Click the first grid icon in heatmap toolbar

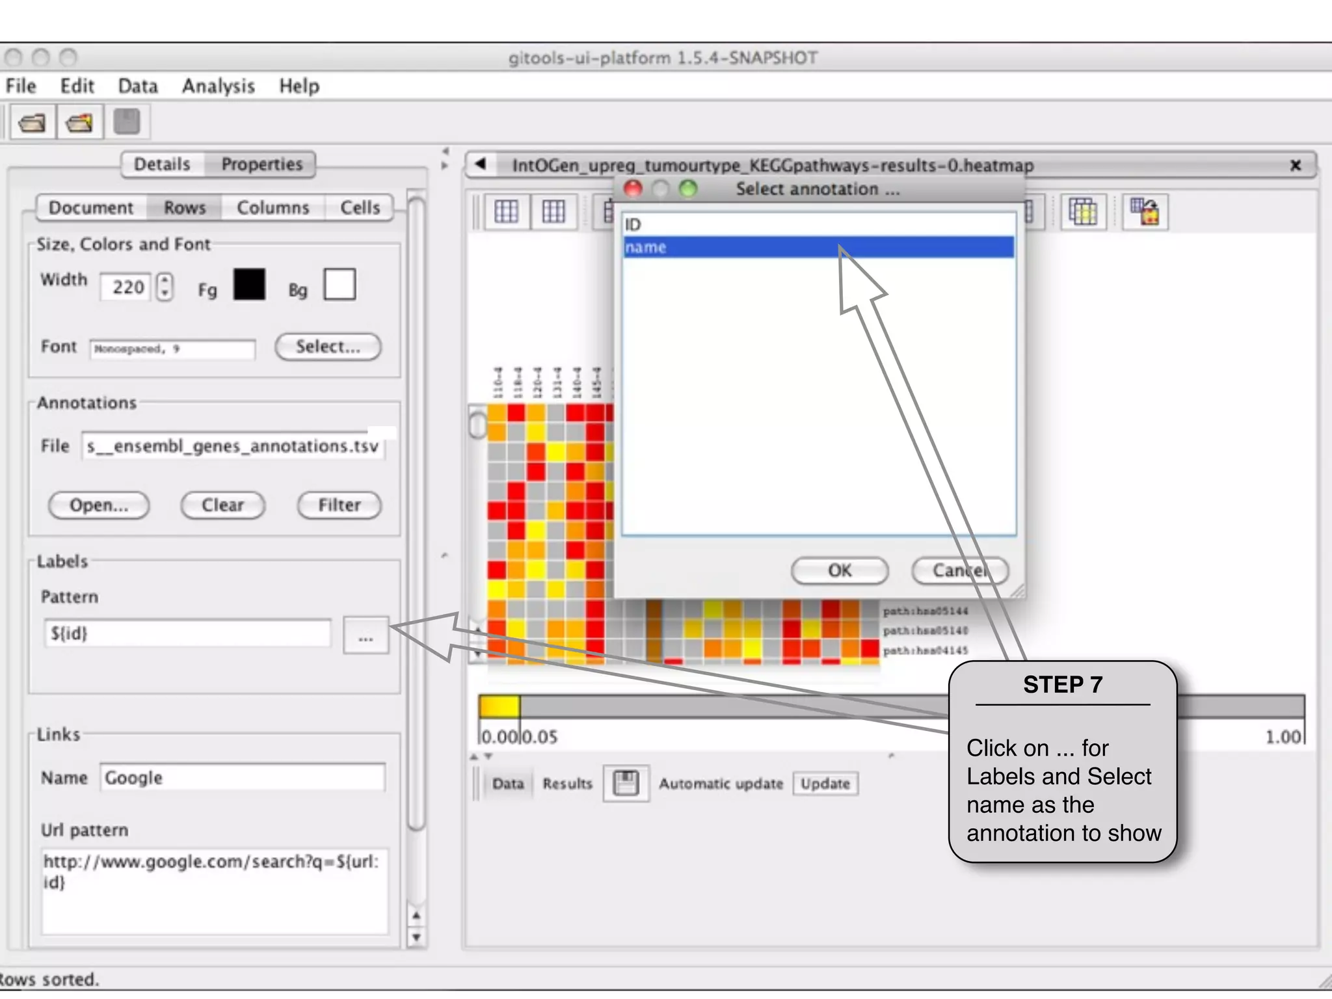click(506, 211)
